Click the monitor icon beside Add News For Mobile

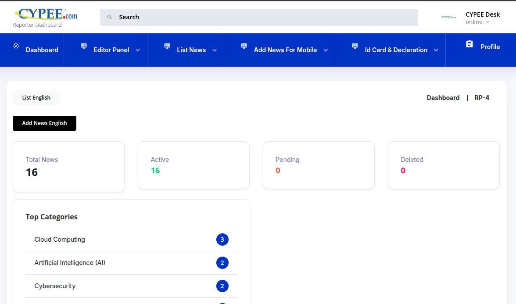coord(244,46)
